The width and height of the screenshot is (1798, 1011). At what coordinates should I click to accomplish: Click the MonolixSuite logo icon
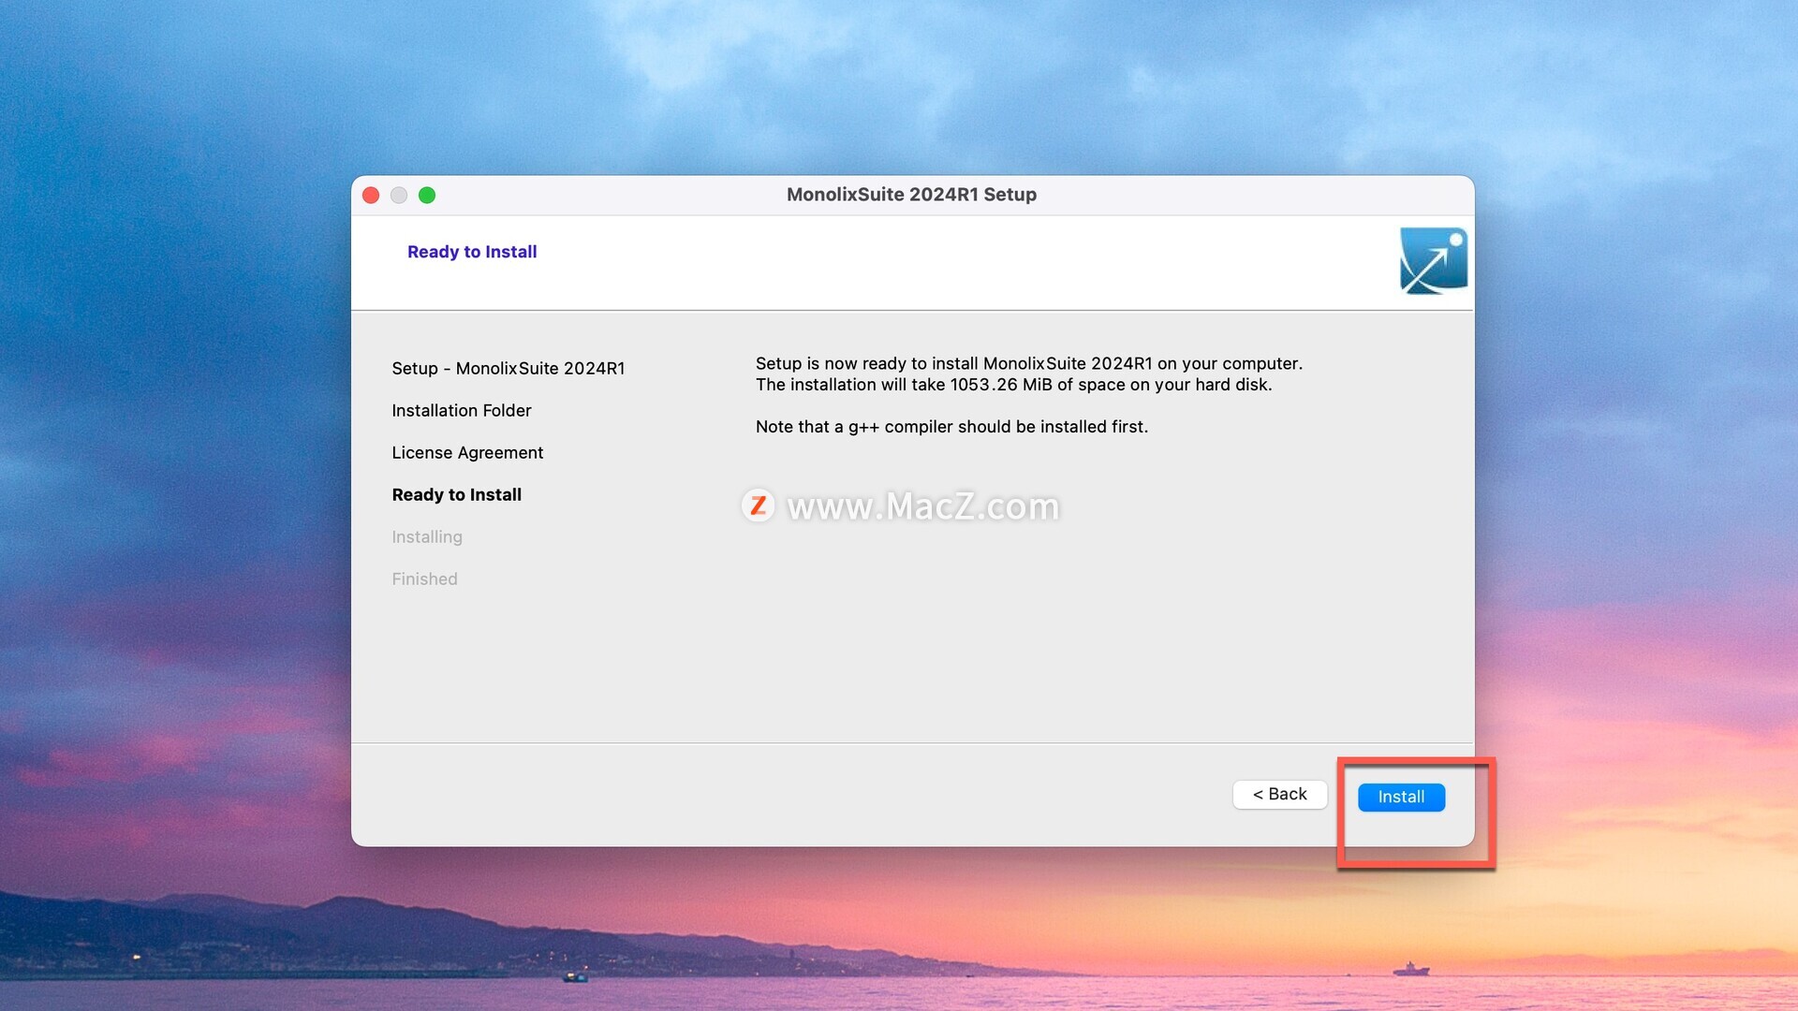pyautogui.click(x=1433, y=260)
